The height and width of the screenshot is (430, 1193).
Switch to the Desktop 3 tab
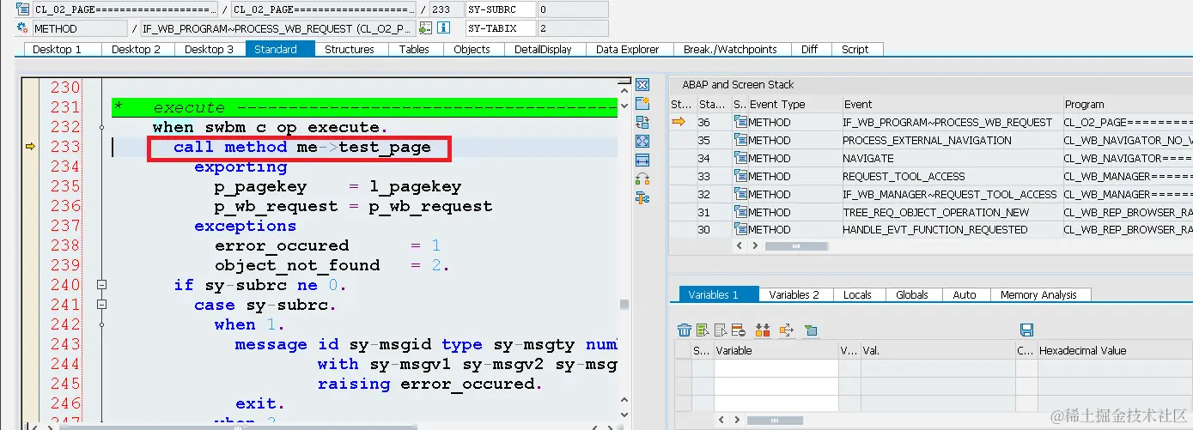[209, 49]
